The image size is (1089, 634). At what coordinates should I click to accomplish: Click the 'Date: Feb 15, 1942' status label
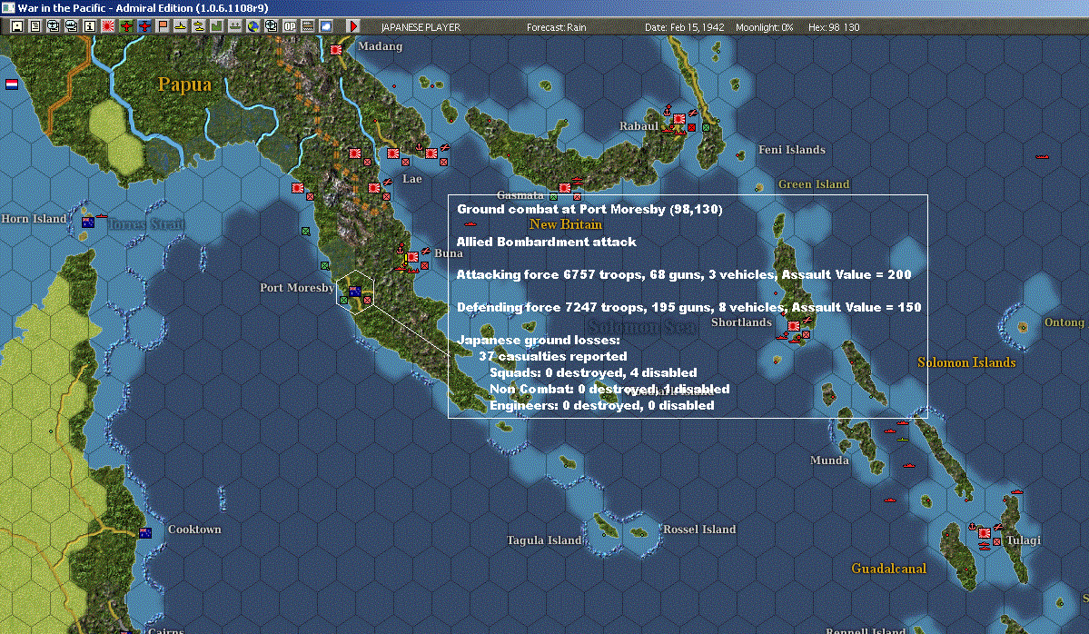[x=684, y=27]
